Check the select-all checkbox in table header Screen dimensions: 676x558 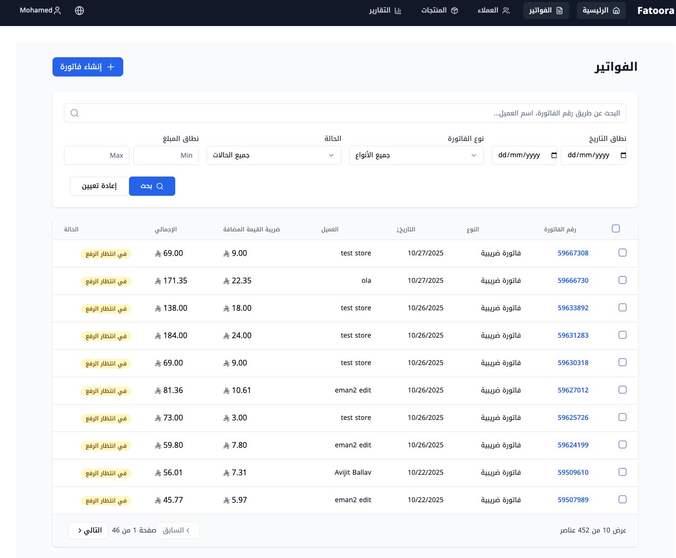(x=615, y=228)
